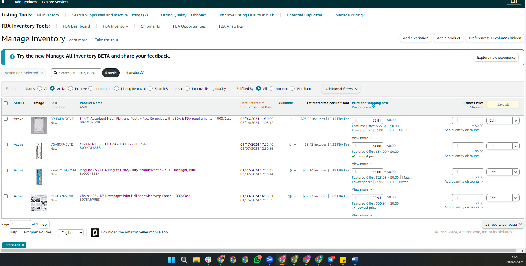Viewport: 526px width, 266px height.
Task: Switch to Chrome profile O window
Action: 318,260
